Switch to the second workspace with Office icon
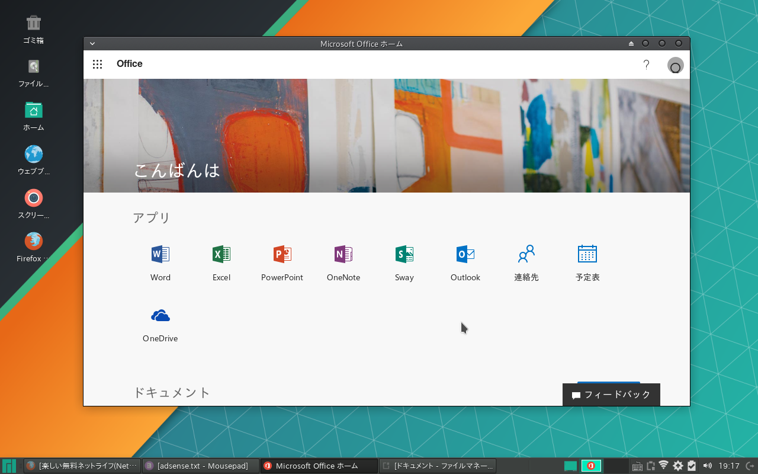Screen dimensions: 758x474 click(x=591, y=466)
